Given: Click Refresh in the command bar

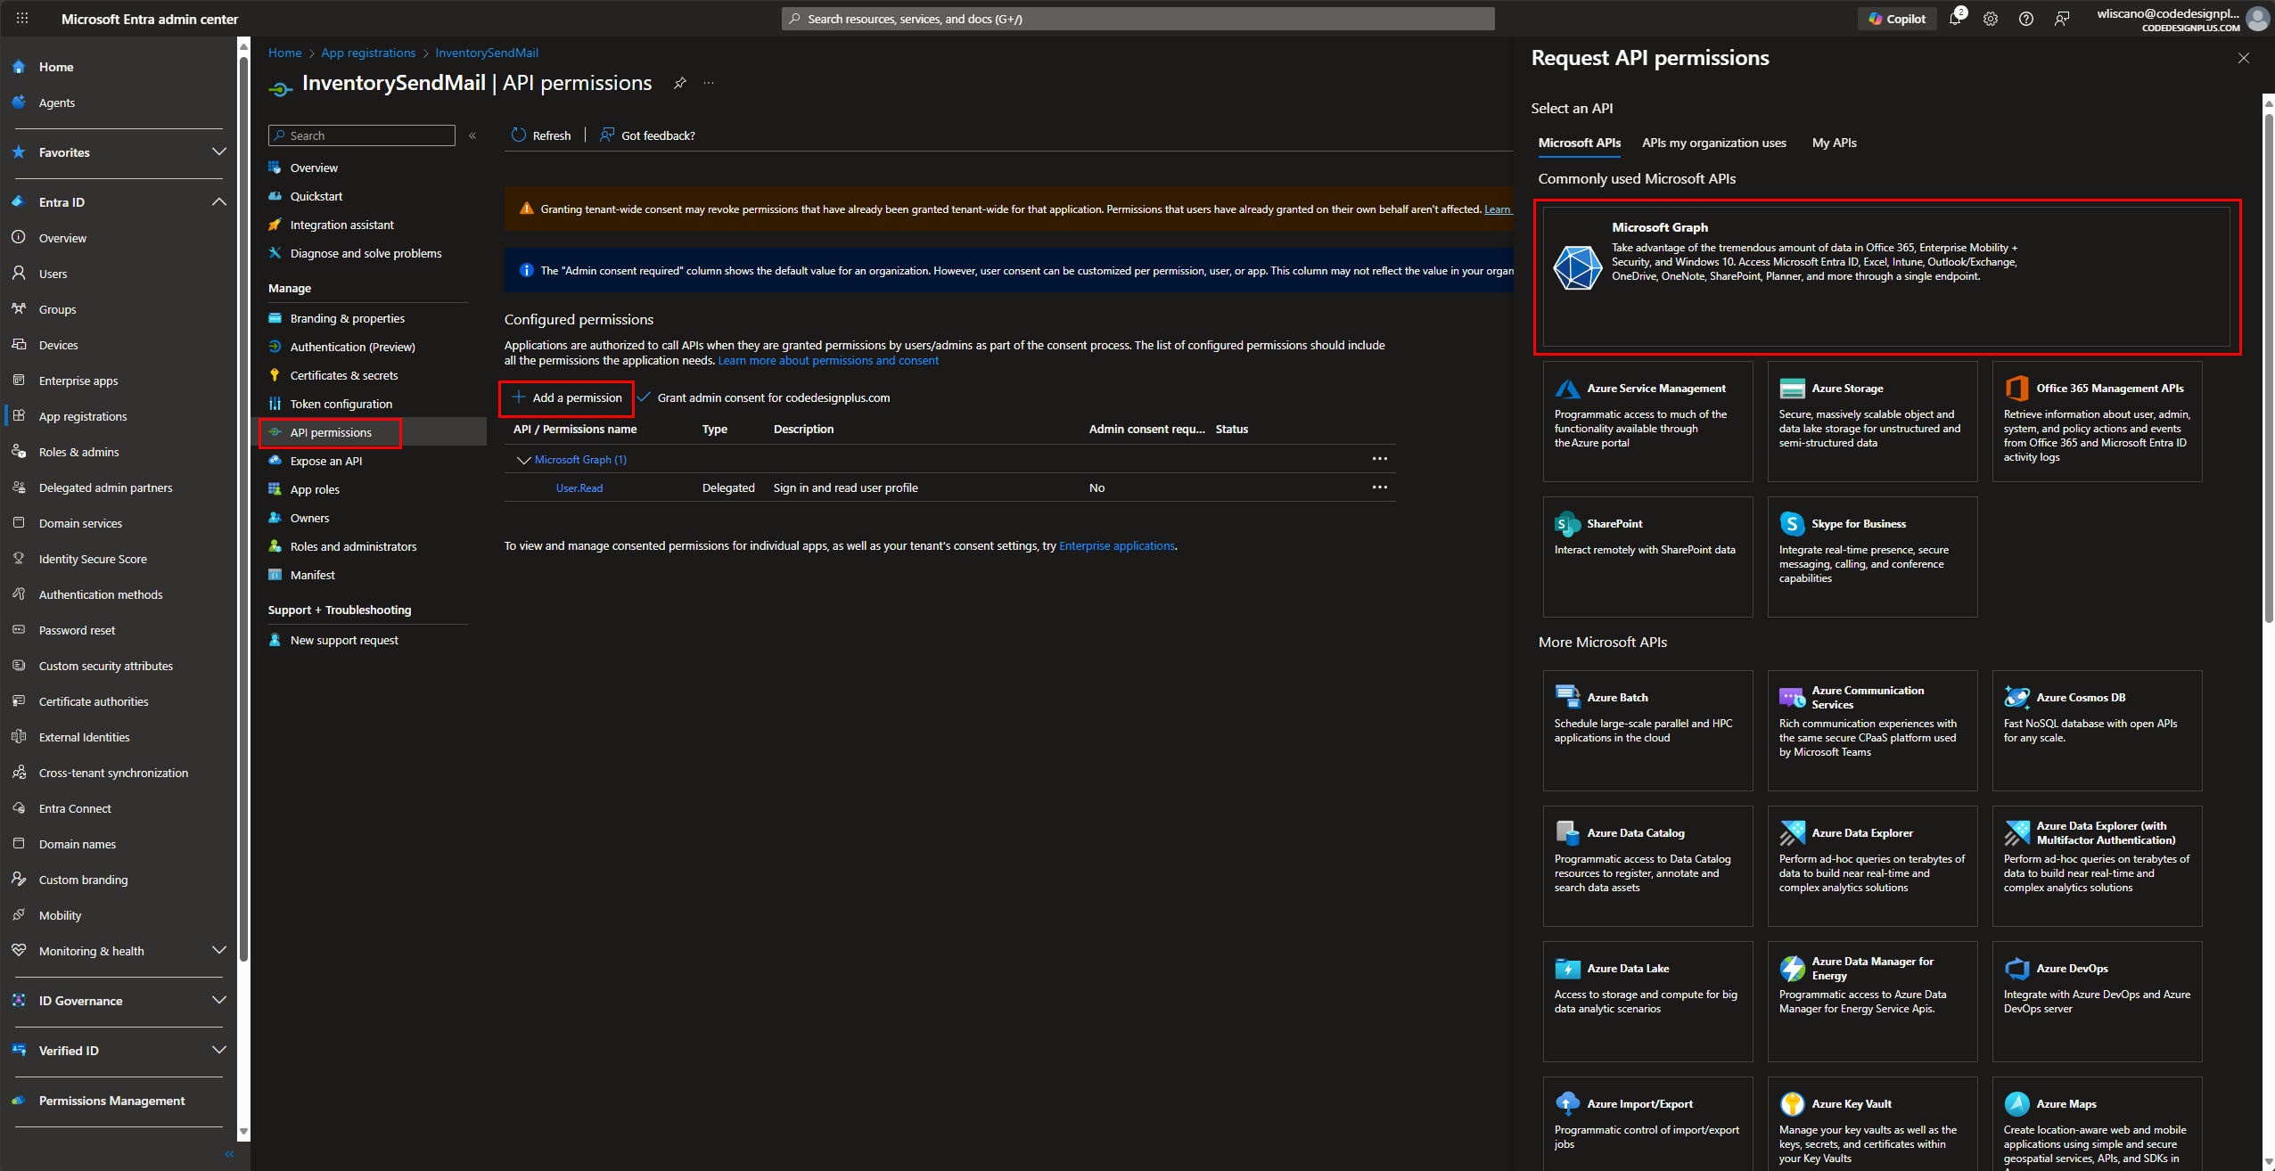Looking at the screenshot, I should (x=541, y=135).
